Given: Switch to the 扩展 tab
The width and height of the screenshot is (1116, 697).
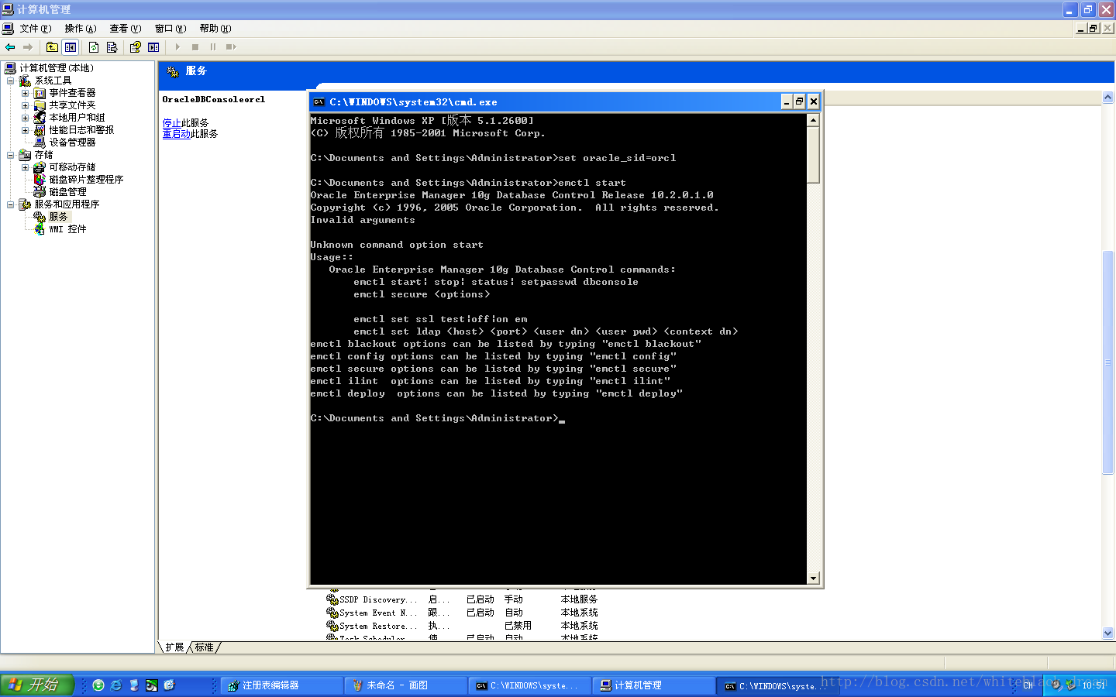Looking at the screenshot, I should coord(174,647).
